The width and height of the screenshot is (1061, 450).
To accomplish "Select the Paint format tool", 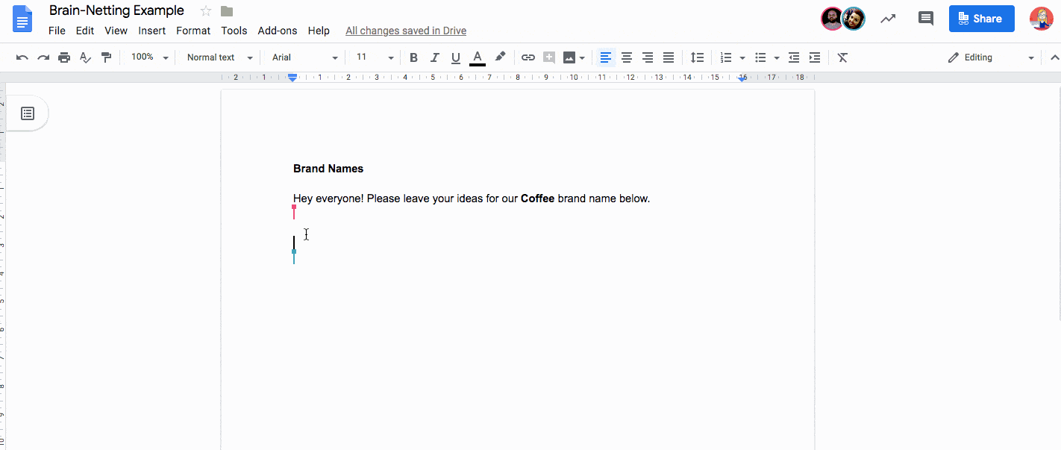I will (x=107, y=57).
